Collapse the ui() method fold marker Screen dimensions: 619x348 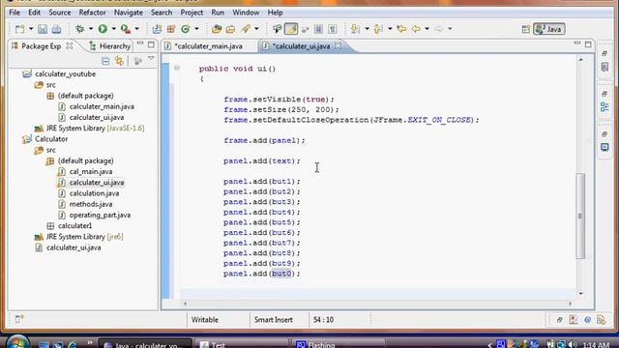[177, 69]
